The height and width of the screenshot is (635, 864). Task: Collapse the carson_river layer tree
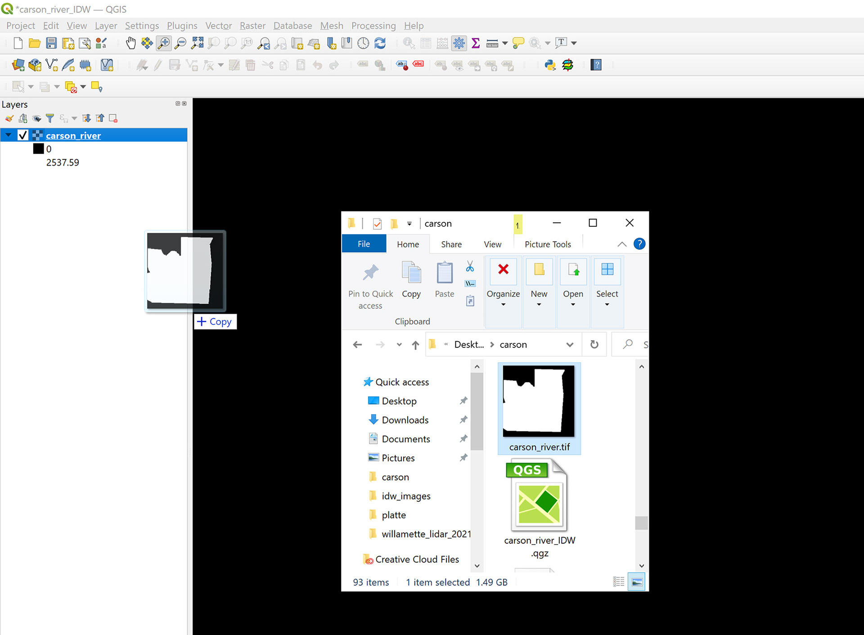9,135
